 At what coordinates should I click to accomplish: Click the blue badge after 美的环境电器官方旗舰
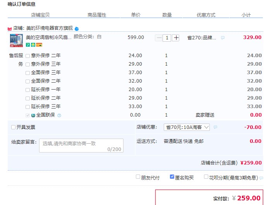click(x=77, y=29)
